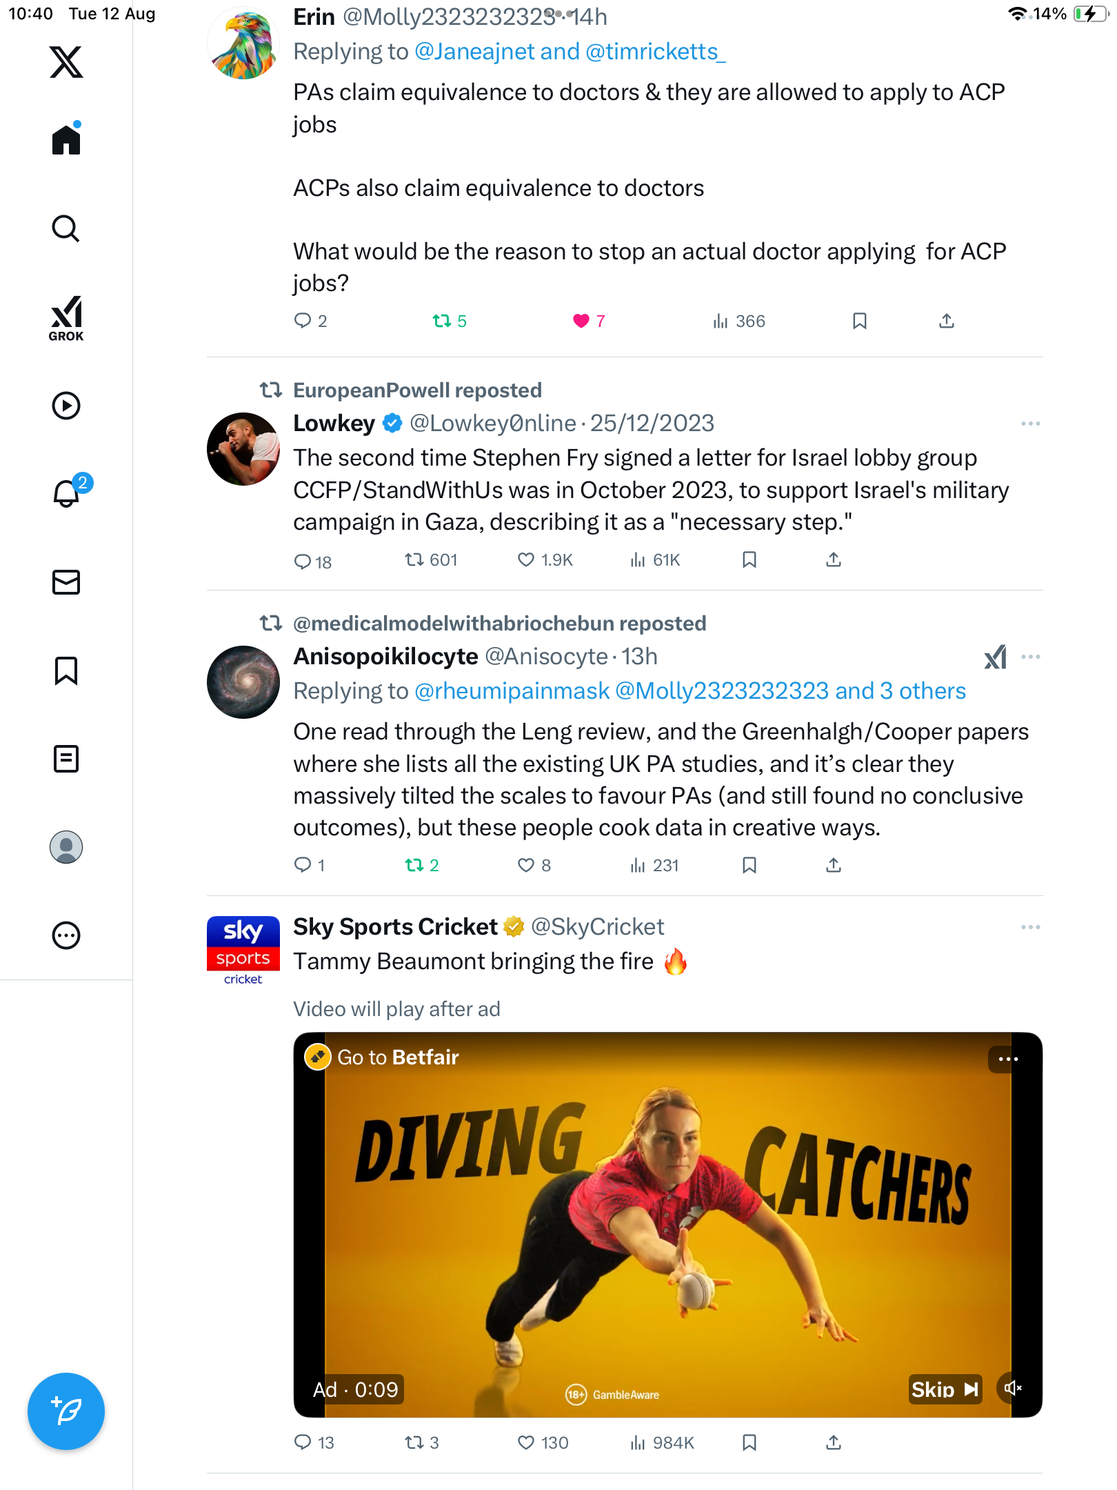Open the Search magnifier icon
Image resolution: width=1117 pixels, height=1490 pixels.
[x=66, y=228]
